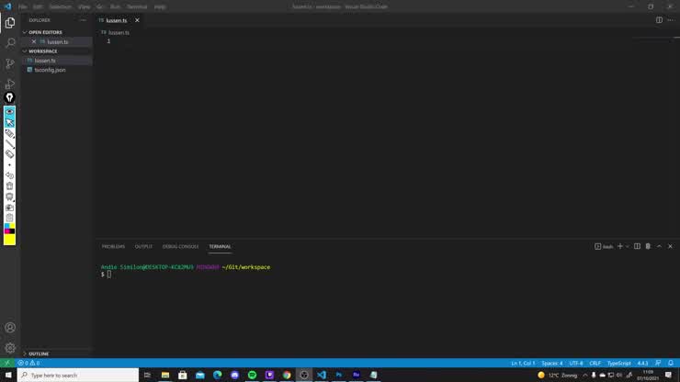The height and width of the screenshot is (382, 680).
Task: Split the terminal panel
Action: click(637, 246)
